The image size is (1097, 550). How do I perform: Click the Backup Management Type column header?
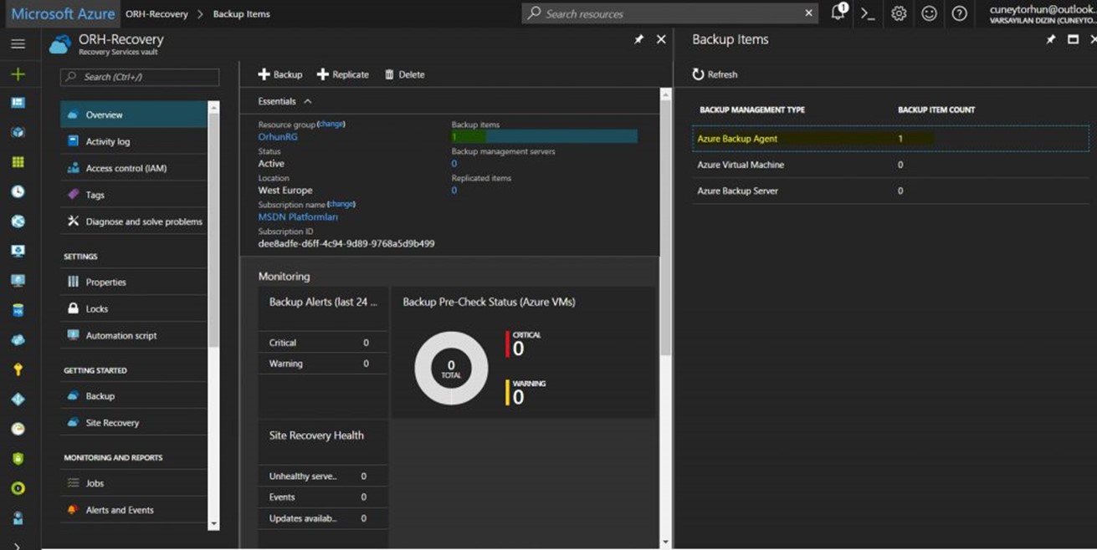[x=752, y=110]
